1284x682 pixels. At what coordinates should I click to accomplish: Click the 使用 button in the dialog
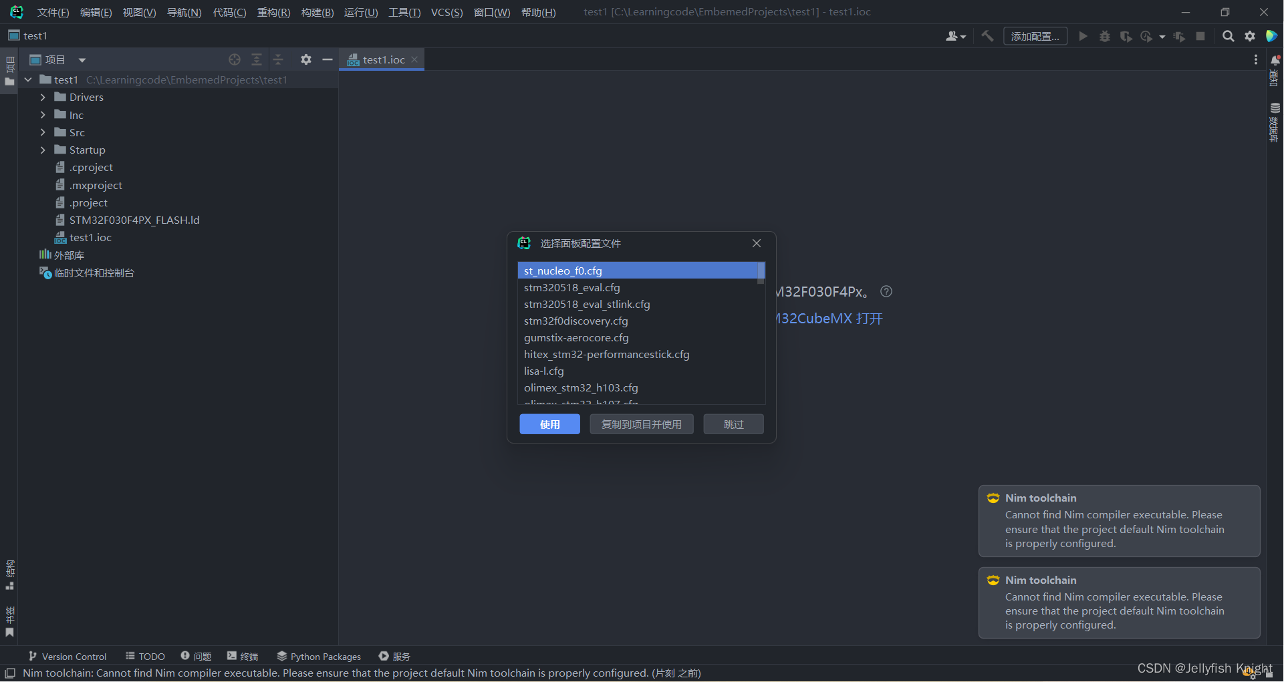tap(549, 423)
